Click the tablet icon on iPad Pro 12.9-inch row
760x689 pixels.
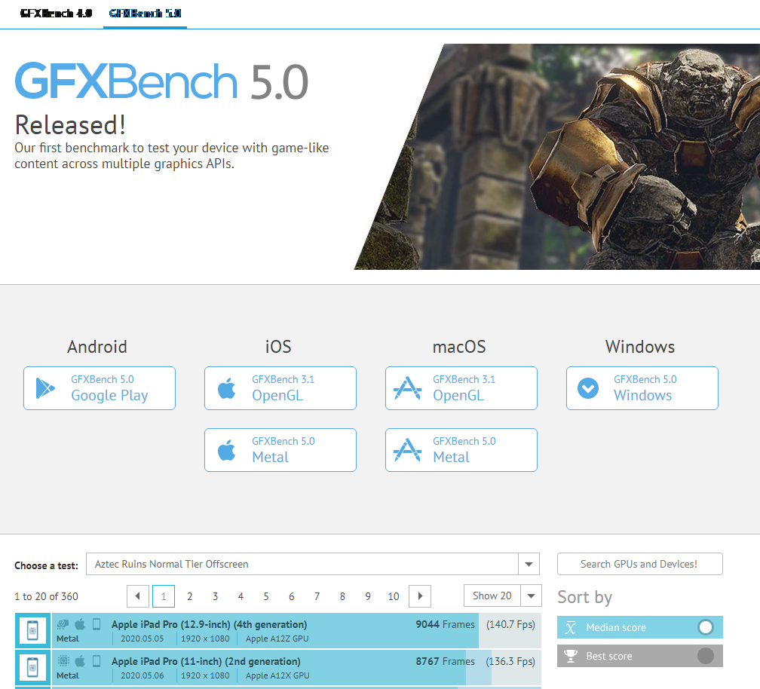click(x=97, y=624)
